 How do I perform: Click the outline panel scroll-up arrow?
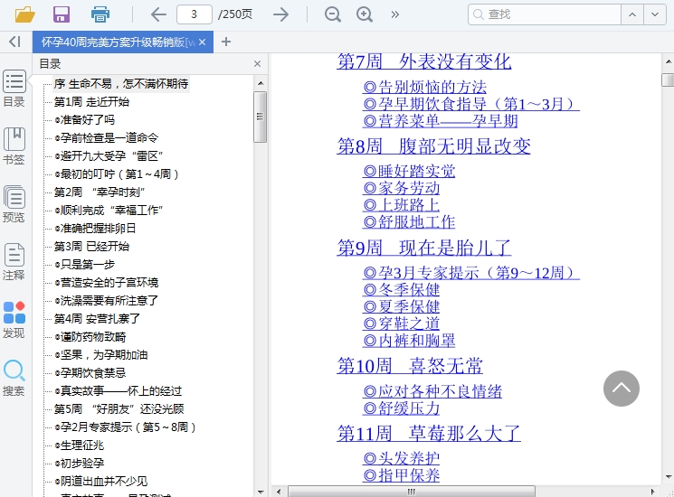(260, 83)
